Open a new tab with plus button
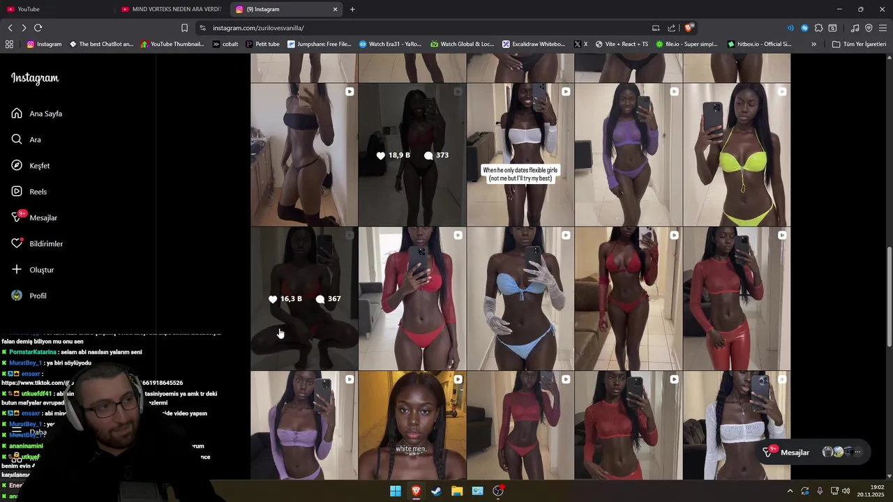This screenshot has height=502, width=893. click(352, 9)
